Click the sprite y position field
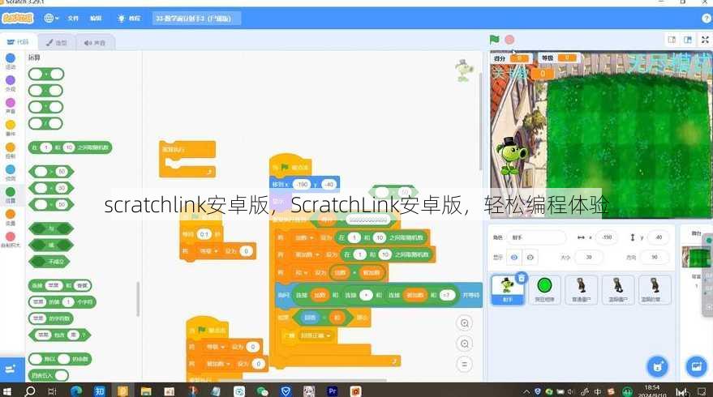Image resolution: width=713 pixels, height=397 pixels. [658, 237]
